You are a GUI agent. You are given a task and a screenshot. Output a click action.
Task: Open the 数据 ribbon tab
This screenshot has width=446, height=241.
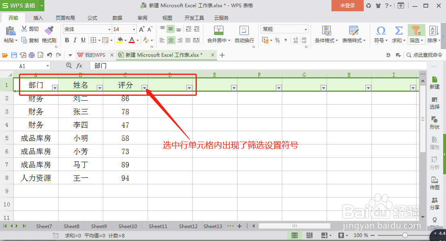point(117,18)
